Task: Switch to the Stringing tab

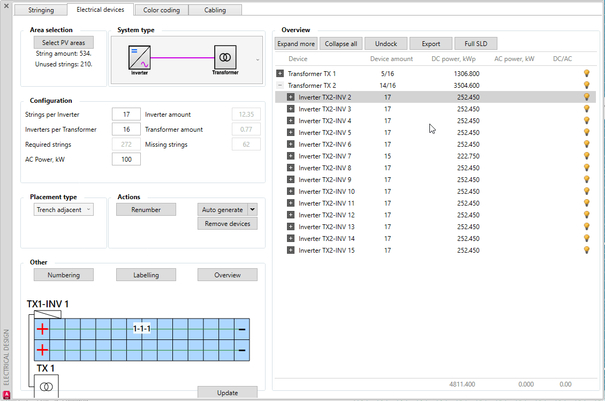Action: (x=41, y=10)
